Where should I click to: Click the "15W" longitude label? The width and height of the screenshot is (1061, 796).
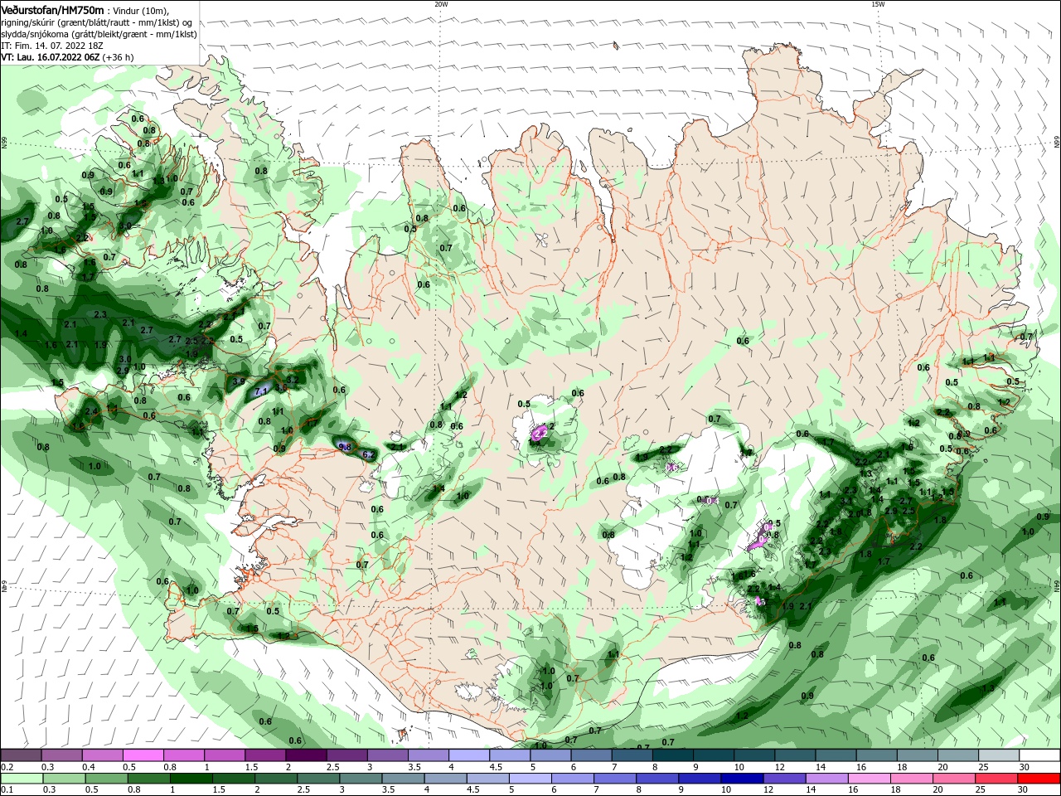(x=878, y=4)
